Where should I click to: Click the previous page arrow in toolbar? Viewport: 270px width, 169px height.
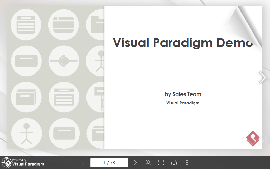[83, 163]
